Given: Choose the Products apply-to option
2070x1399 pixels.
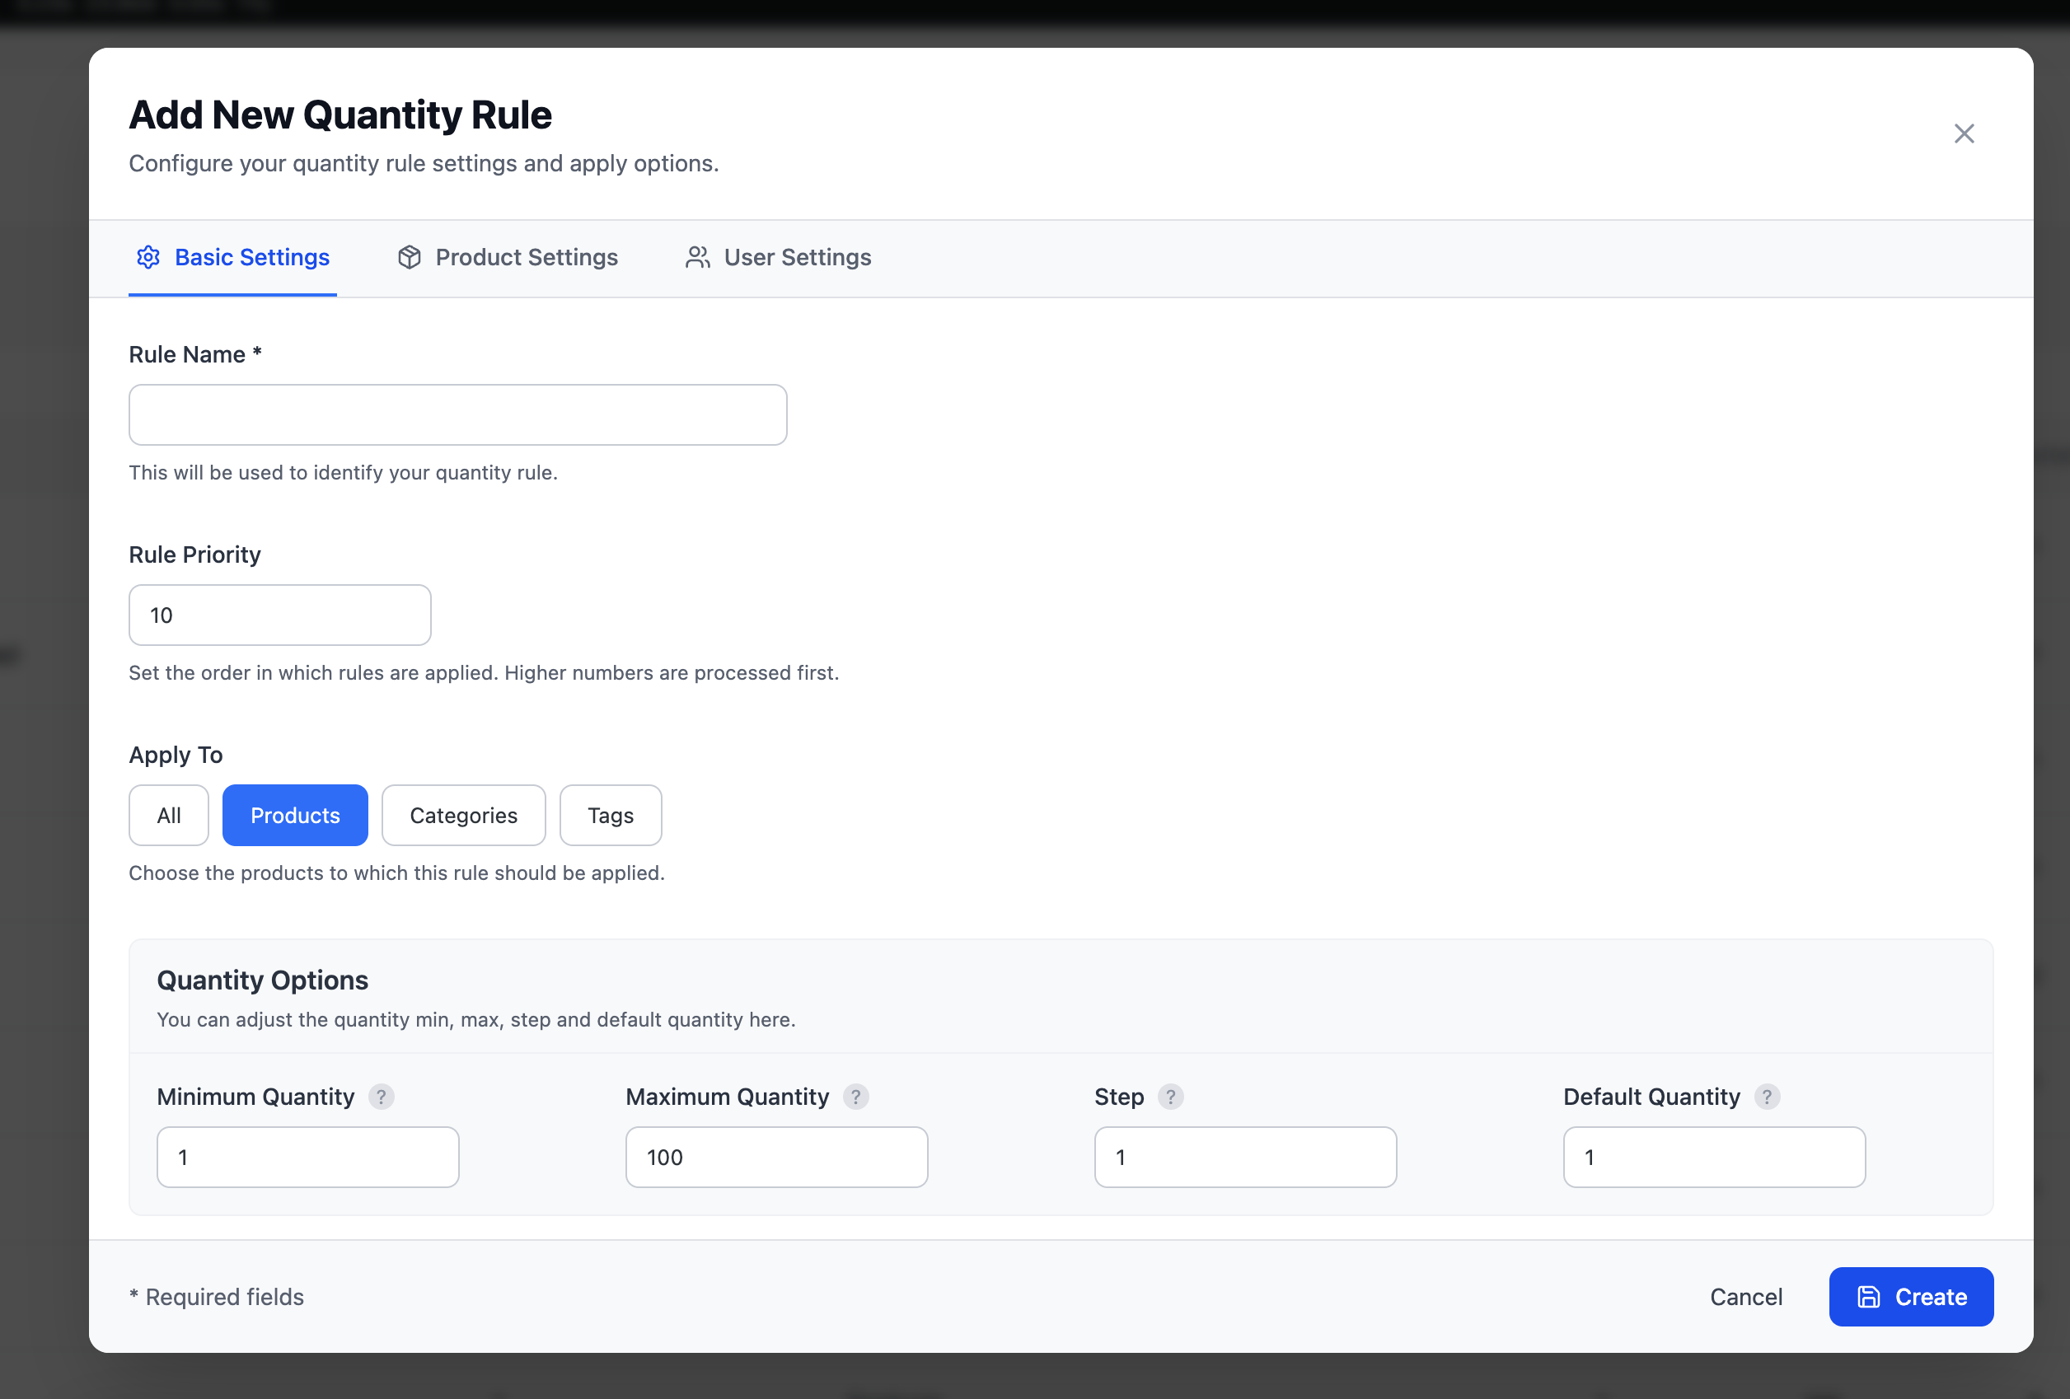Looking at the screenshot, I should [295, 815].
